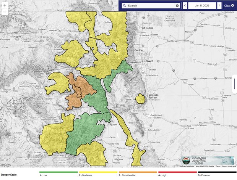
Task: Click the Clear filters link
Action: point(228,6)
